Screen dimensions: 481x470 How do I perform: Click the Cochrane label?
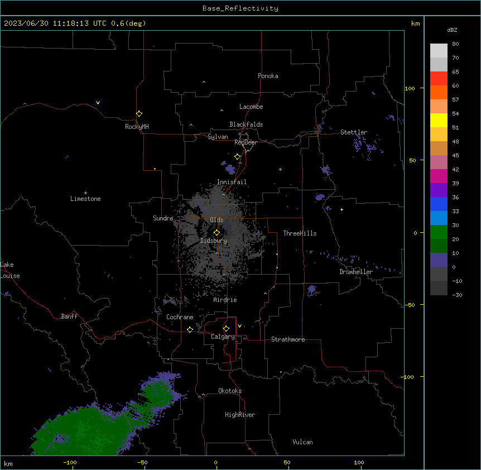coord(180,317)
